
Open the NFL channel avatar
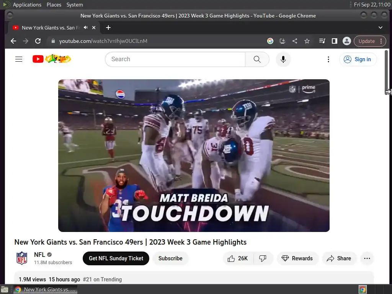[22, 258]
